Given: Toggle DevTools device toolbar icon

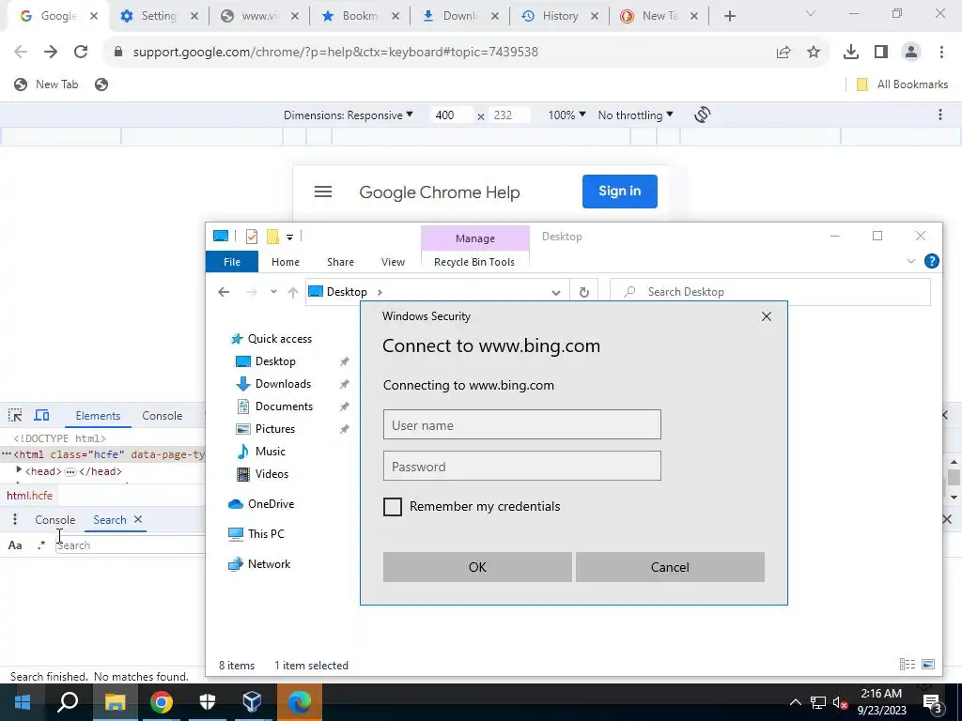Looking at the screenshot, I should [x=41, y=415].
